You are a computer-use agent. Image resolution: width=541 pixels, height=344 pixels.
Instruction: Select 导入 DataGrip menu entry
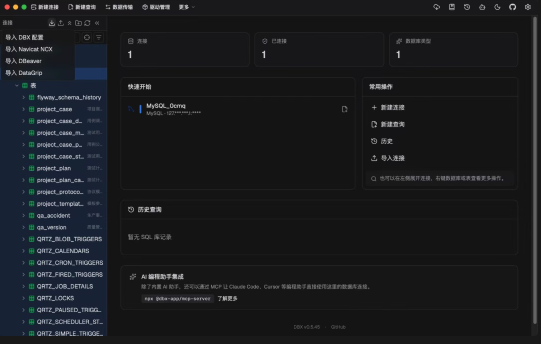click(37, 73)
